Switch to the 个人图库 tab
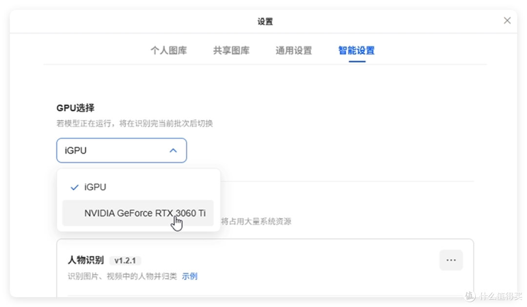The image size is (527, 307). pos(169,51)
